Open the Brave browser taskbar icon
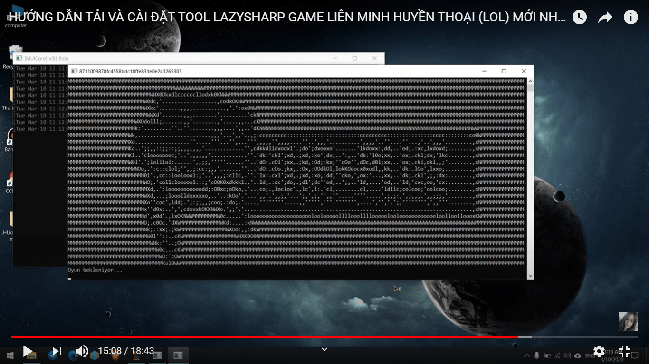 coord(115,355)
